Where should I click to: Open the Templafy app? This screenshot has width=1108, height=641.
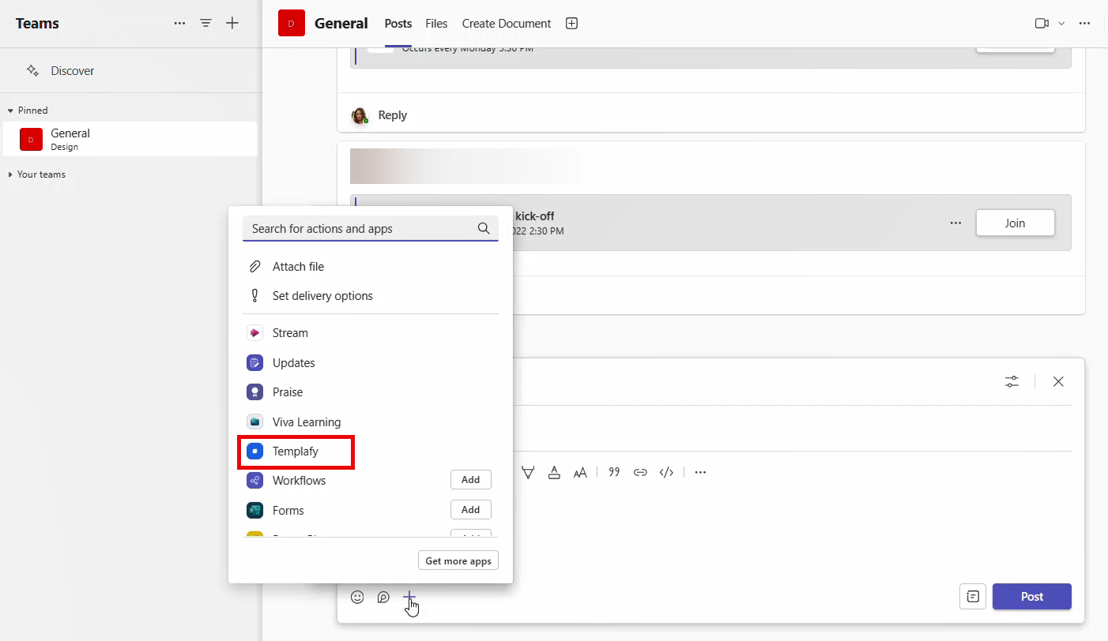[x=296, y=452]
